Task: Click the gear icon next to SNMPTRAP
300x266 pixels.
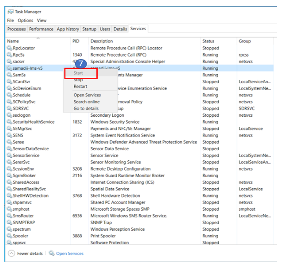Action: pos(10,223)
